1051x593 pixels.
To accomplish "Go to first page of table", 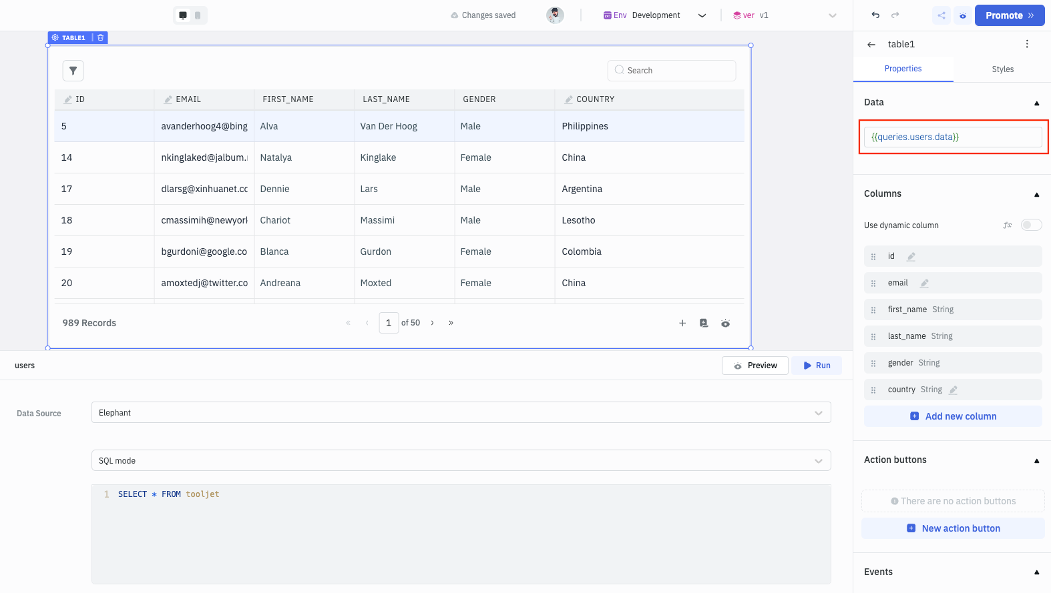I will click(348, 323).
